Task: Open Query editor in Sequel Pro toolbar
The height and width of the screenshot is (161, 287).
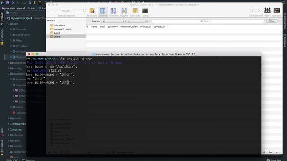Action: [x=145, y=12]
